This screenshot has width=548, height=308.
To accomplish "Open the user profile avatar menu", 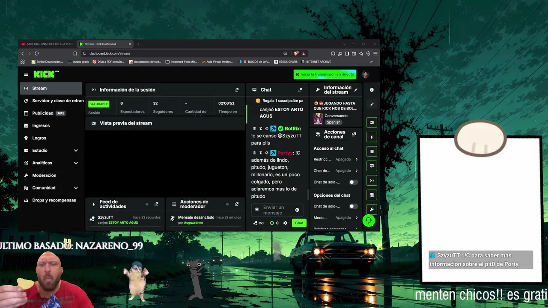I will point(365,74).
